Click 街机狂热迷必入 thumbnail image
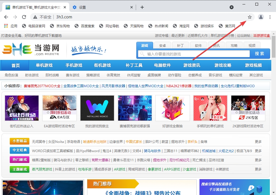Image resolution: width=276 pixels, height=195 pixels. point(22,108)
